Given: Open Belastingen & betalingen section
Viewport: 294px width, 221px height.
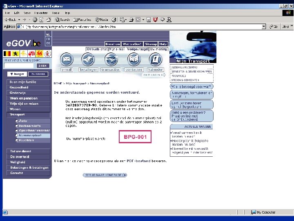Looking at the screenshot, I should tap(28, 168).
